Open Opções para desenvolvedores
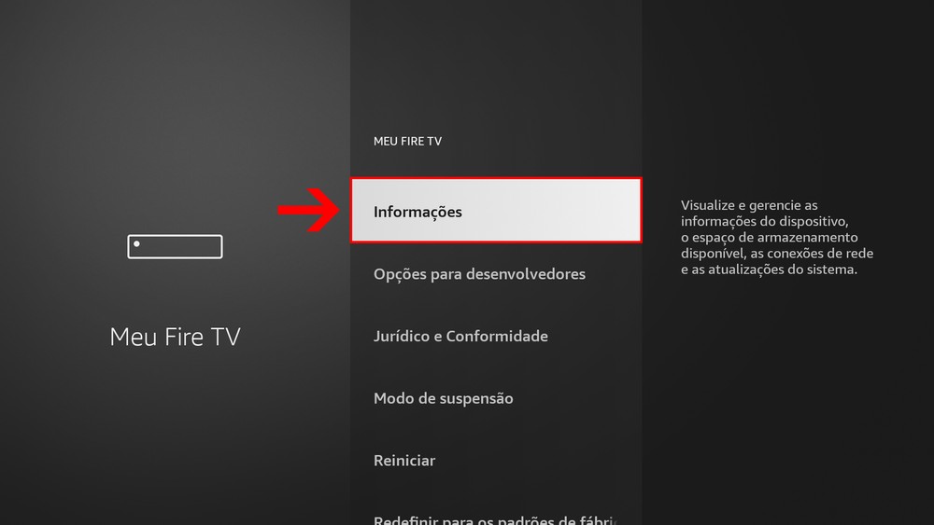This screenshot has width=934, height=525. (496, 274)
